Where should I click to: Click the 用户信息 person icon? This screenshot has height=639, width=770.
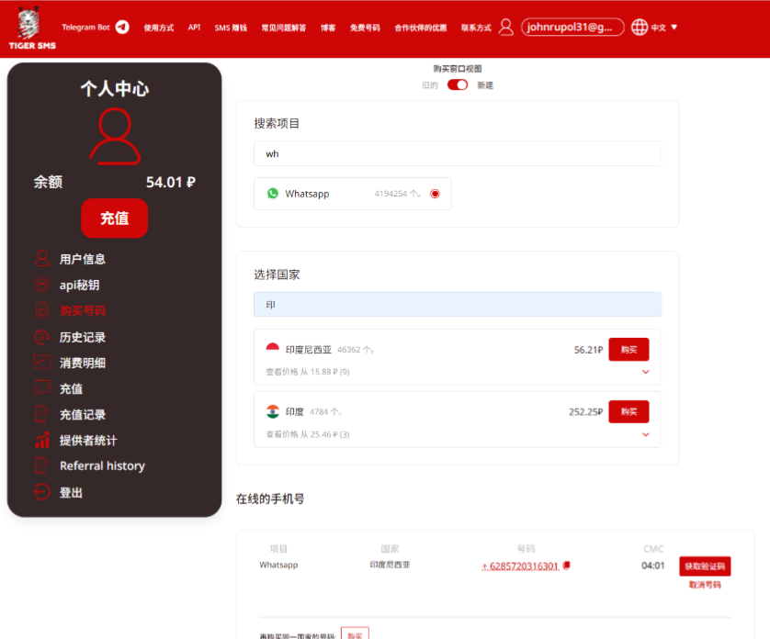42,258
